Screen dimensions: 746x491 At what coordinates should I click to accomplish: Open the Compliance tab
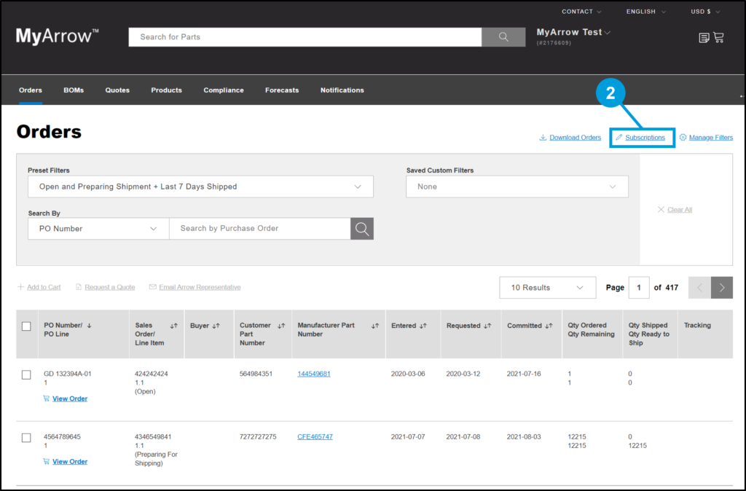coord(223,90)
